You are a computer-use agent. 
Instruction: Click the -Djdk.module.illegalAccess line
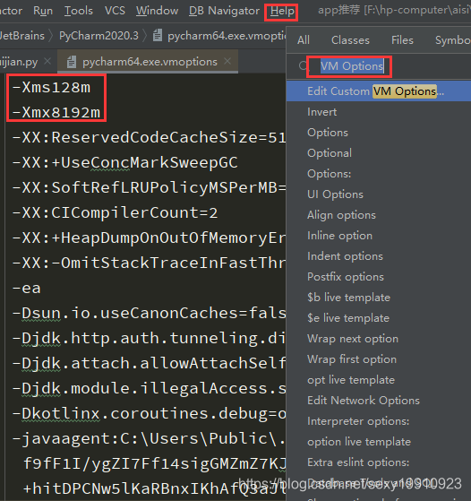click(149, 389)
